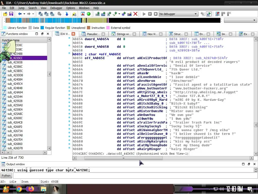Click 'sub_42A740+5C4' cross reference
This screenshot has height=194, width=258.
[211, 58]
